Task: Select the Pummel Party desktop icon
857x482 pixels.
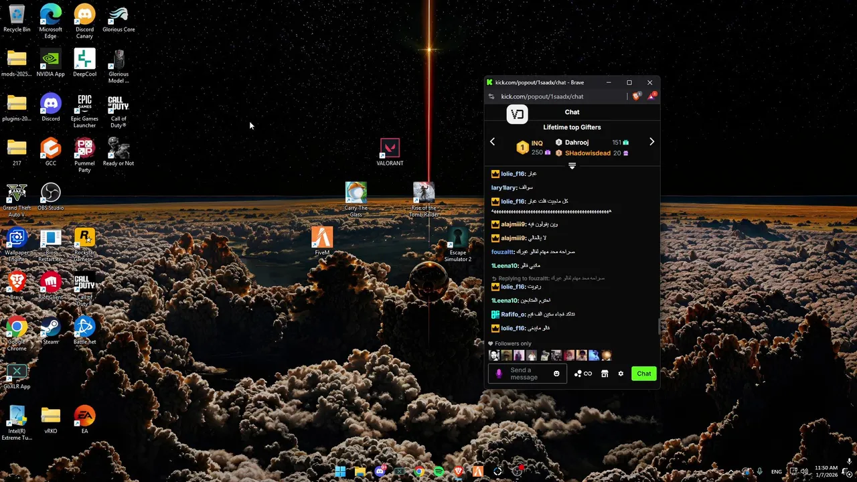Action: [84, 155]
